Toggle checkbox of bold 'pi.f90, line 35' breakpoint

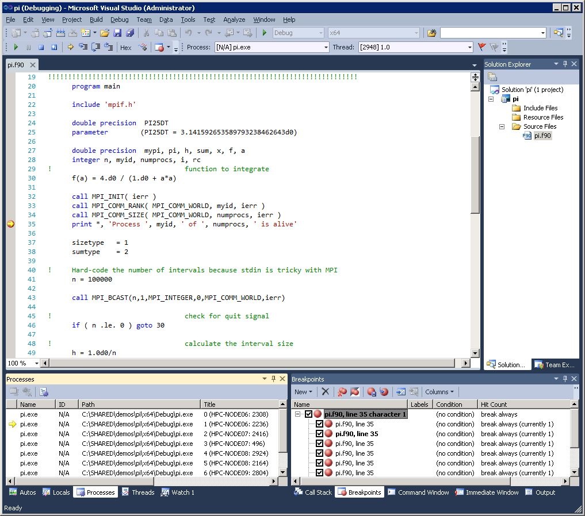pos(320,434)
